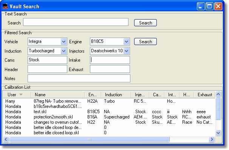
Task: Sort the list by Name column header
Action: tap(58, 95)
